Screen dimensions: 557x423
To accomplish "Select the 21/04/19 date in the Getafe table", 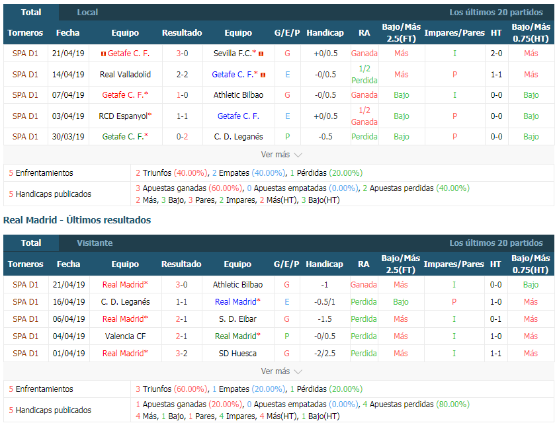I will coord(68,54).
